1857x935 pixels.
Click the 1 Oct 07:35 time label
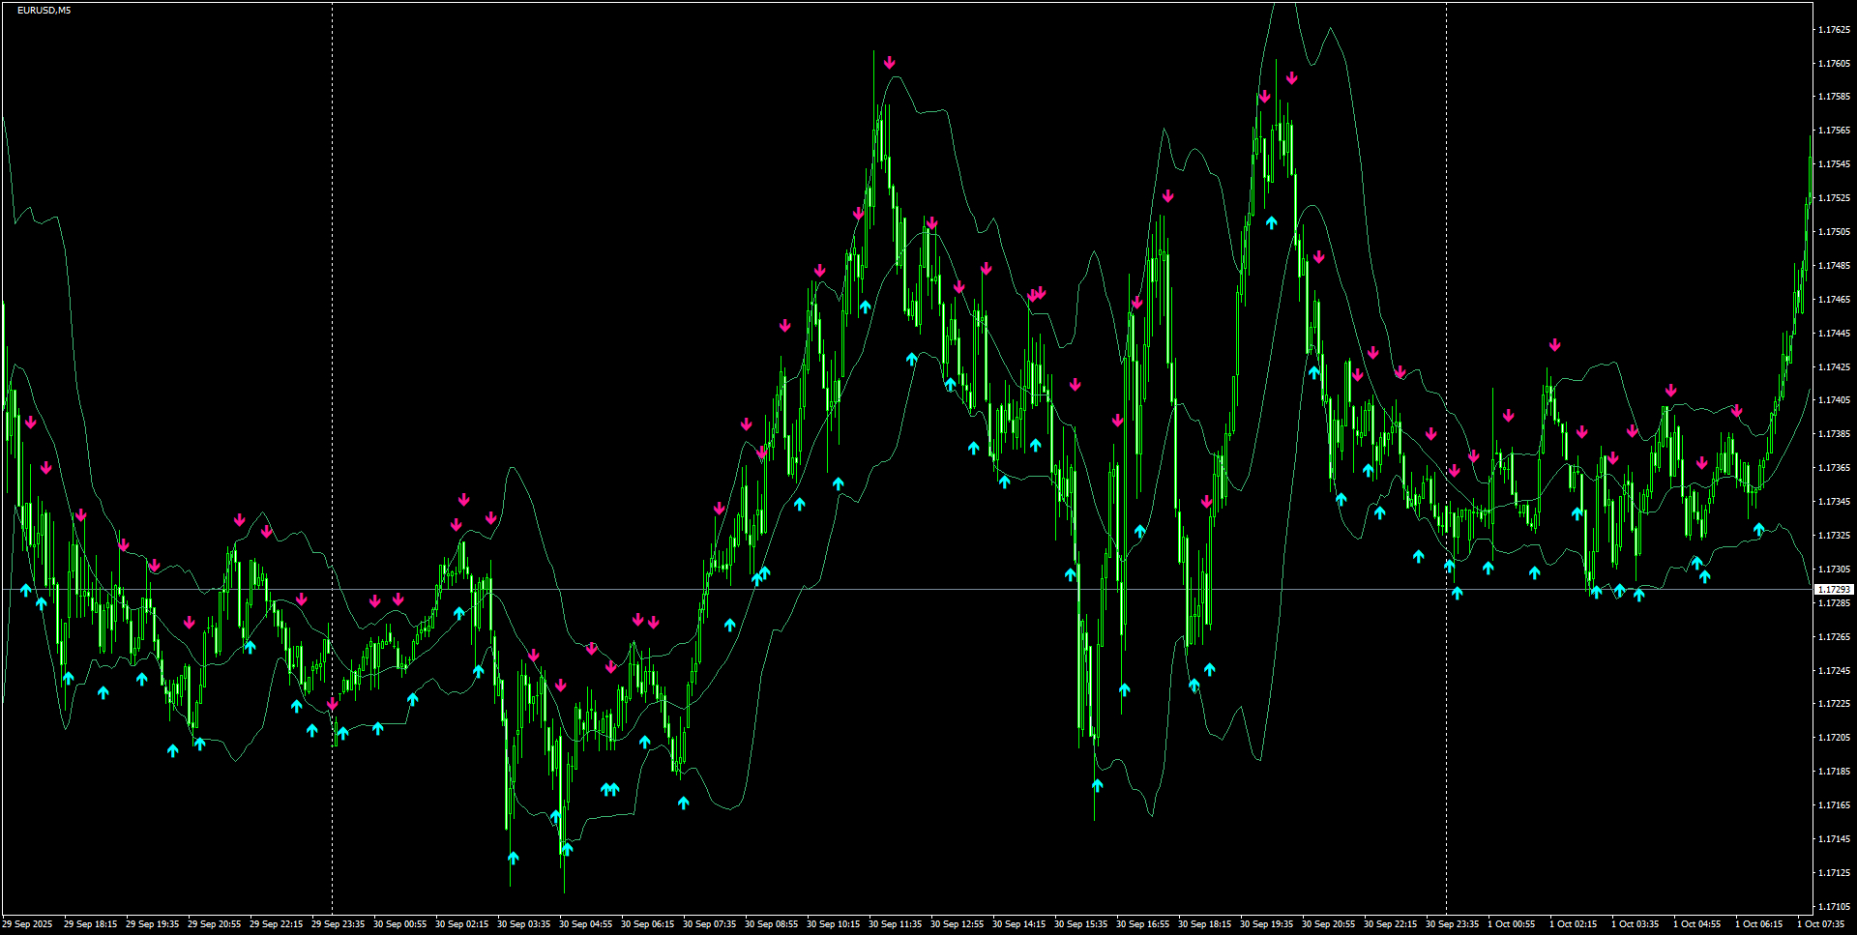pos(1820,924)
